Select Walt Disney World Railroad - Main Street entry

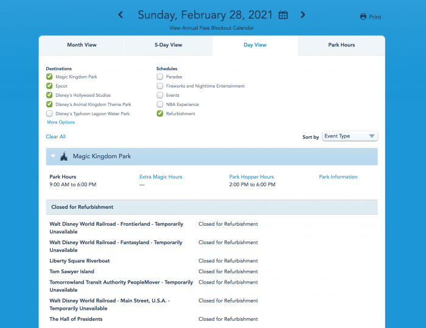[x=110, y=304]
